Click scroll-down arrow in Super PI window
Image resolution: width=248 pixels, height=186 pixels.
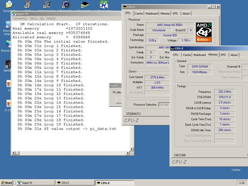point(131,149)
